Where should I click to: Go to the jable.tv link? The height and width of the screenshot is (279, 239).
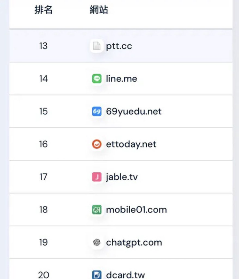point(122,177)
